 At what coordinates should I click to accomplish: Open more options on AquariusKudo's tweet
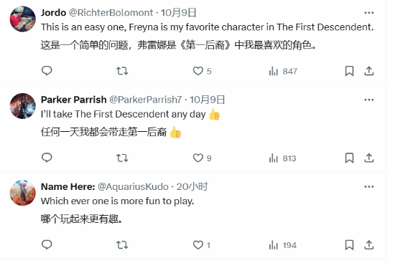(x=369, y=187)
